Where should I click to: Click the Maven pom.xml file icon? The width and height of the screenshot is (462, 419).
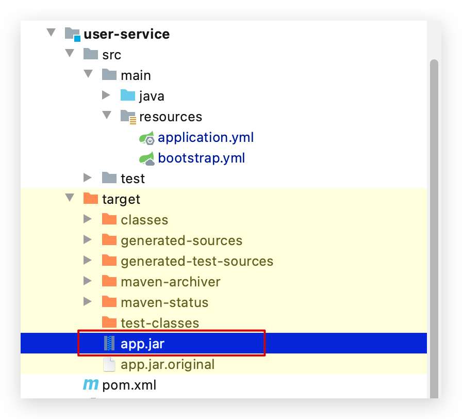(91, 385)
